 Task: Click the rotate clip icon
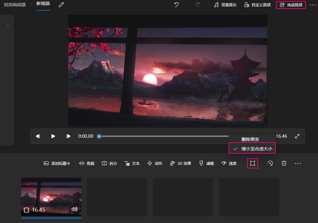tap(270, 164)
